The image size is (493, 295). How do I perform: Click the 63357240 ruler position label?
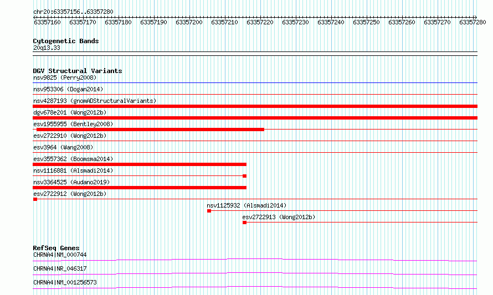click(x=331, y=22)
